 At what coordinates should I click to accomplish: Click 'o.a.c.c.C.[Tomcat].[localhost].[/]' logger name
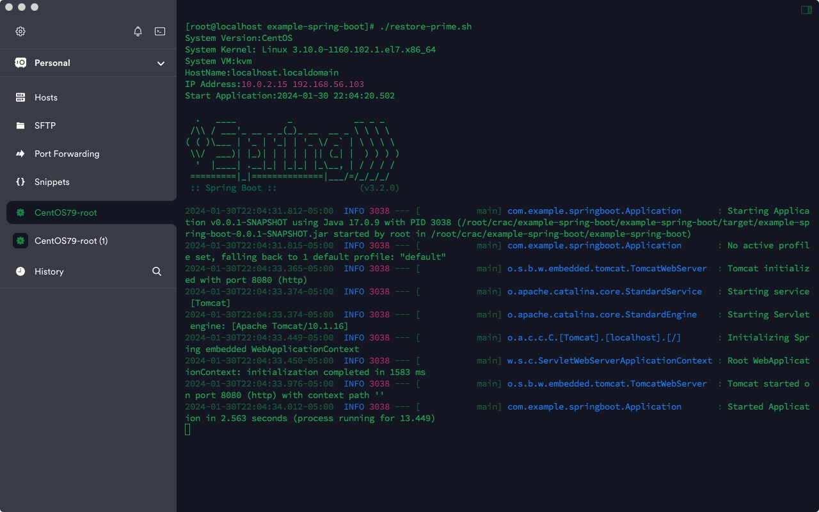594,337
